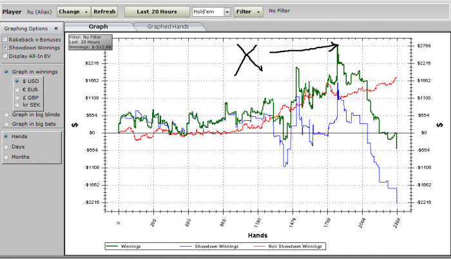The height and width of the screenshot is (259, 451).
Task: Select Graph in big blinds option
Action: (x=6, y=115)
